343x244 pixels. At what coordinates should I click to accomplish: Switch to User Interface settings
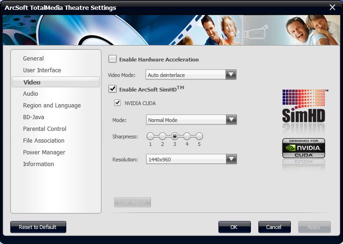(42, 70)
